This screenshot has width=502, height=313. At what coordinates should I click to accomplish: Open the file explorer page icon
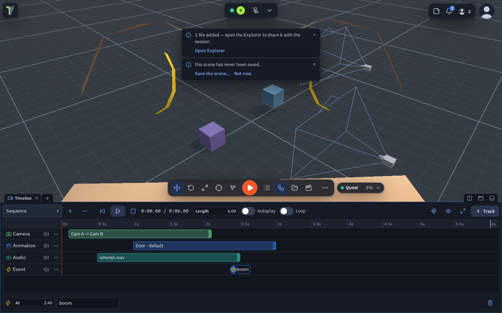click(x=436, y=11)
